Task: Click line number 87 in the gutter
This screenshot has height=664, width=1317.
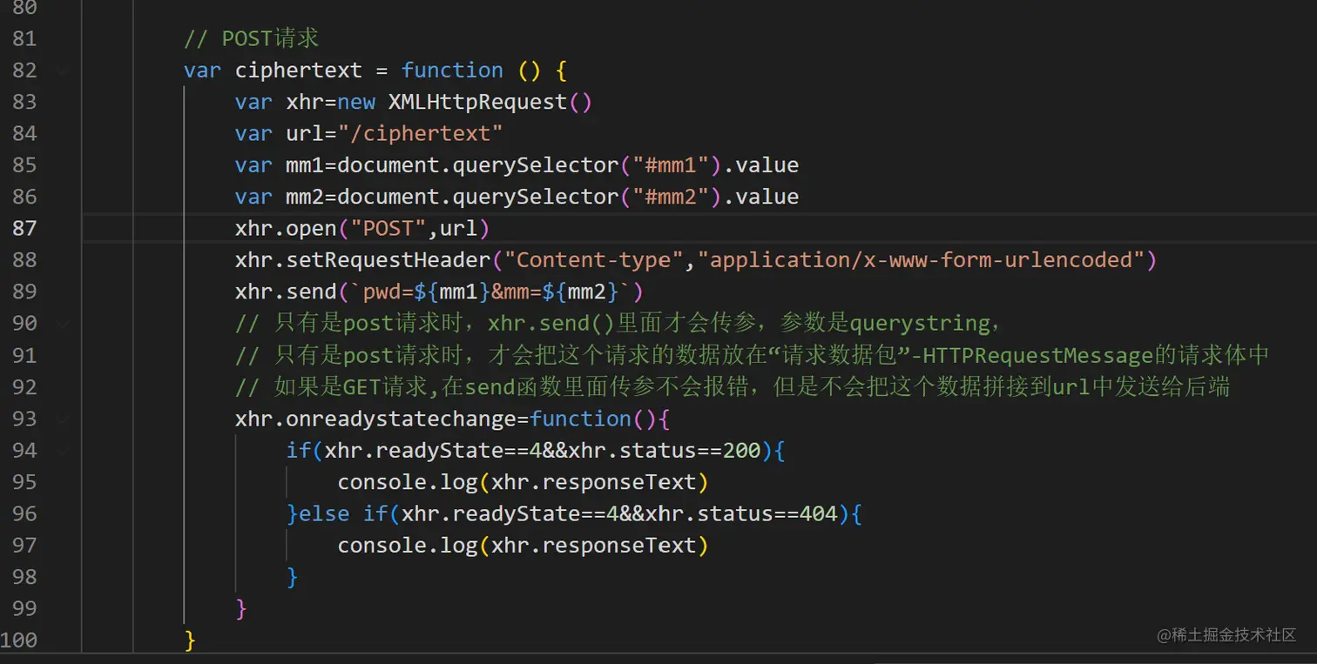Action: click(25, 228)
